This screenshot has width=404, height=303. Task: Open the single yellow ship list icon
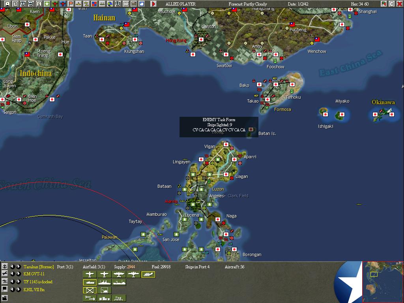pyautogui.click(x=79, y=4)
